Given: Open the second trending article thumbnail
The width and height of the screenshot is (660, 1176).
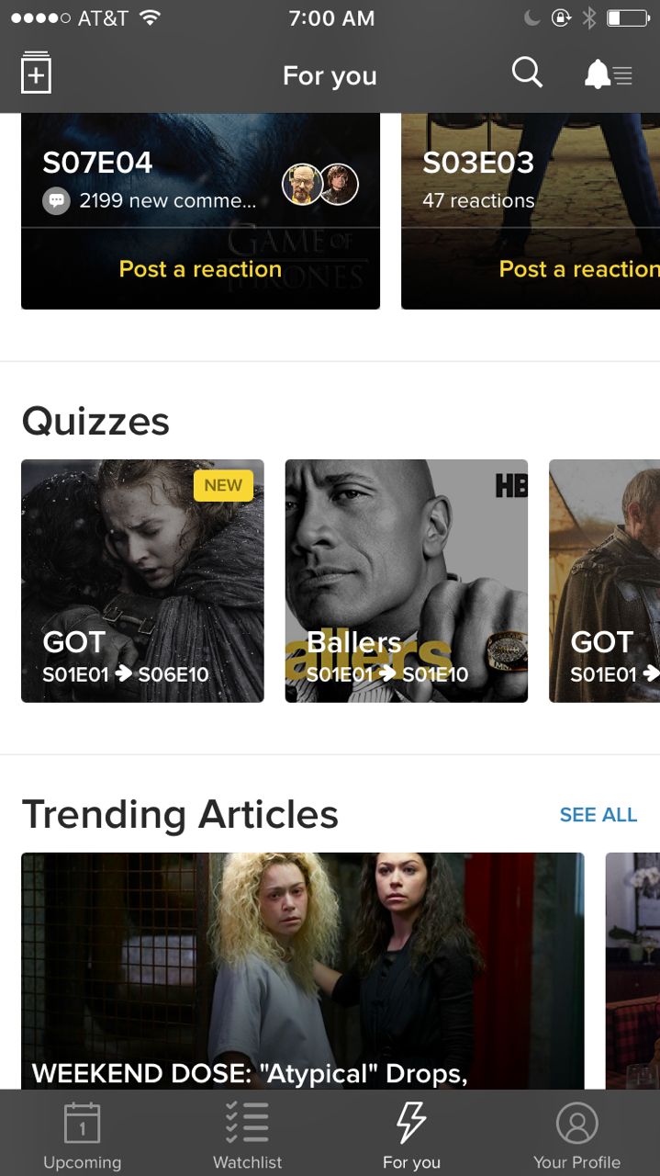Looking at the screenshot, I should (x=632, y=971).
